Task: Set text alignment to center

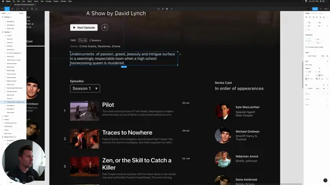Action: pyautogui.click(x=309, y=79)
